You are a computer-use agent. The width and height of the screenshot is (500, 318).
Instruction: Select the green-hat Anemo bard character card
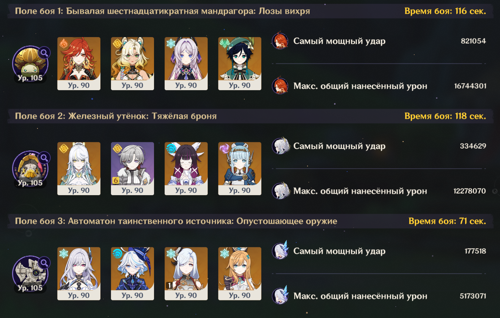(x=240, y=64)
